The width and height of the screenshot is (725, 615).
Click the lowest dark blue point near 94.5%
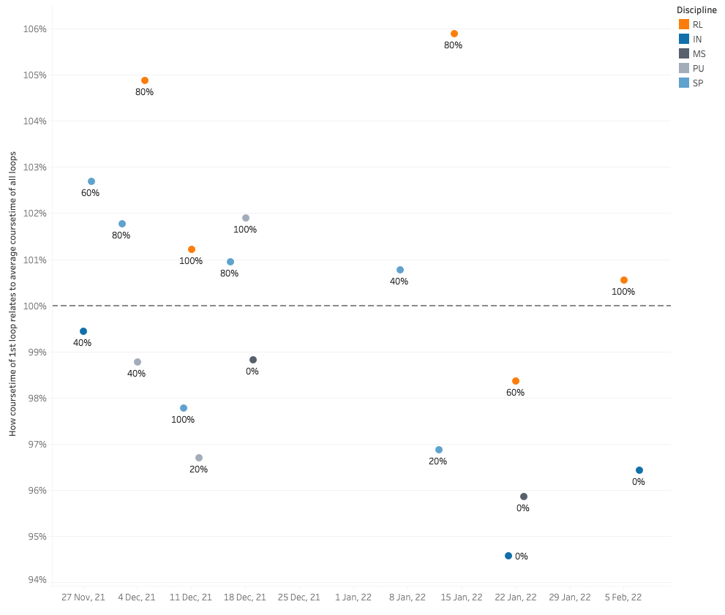[508, 556]
